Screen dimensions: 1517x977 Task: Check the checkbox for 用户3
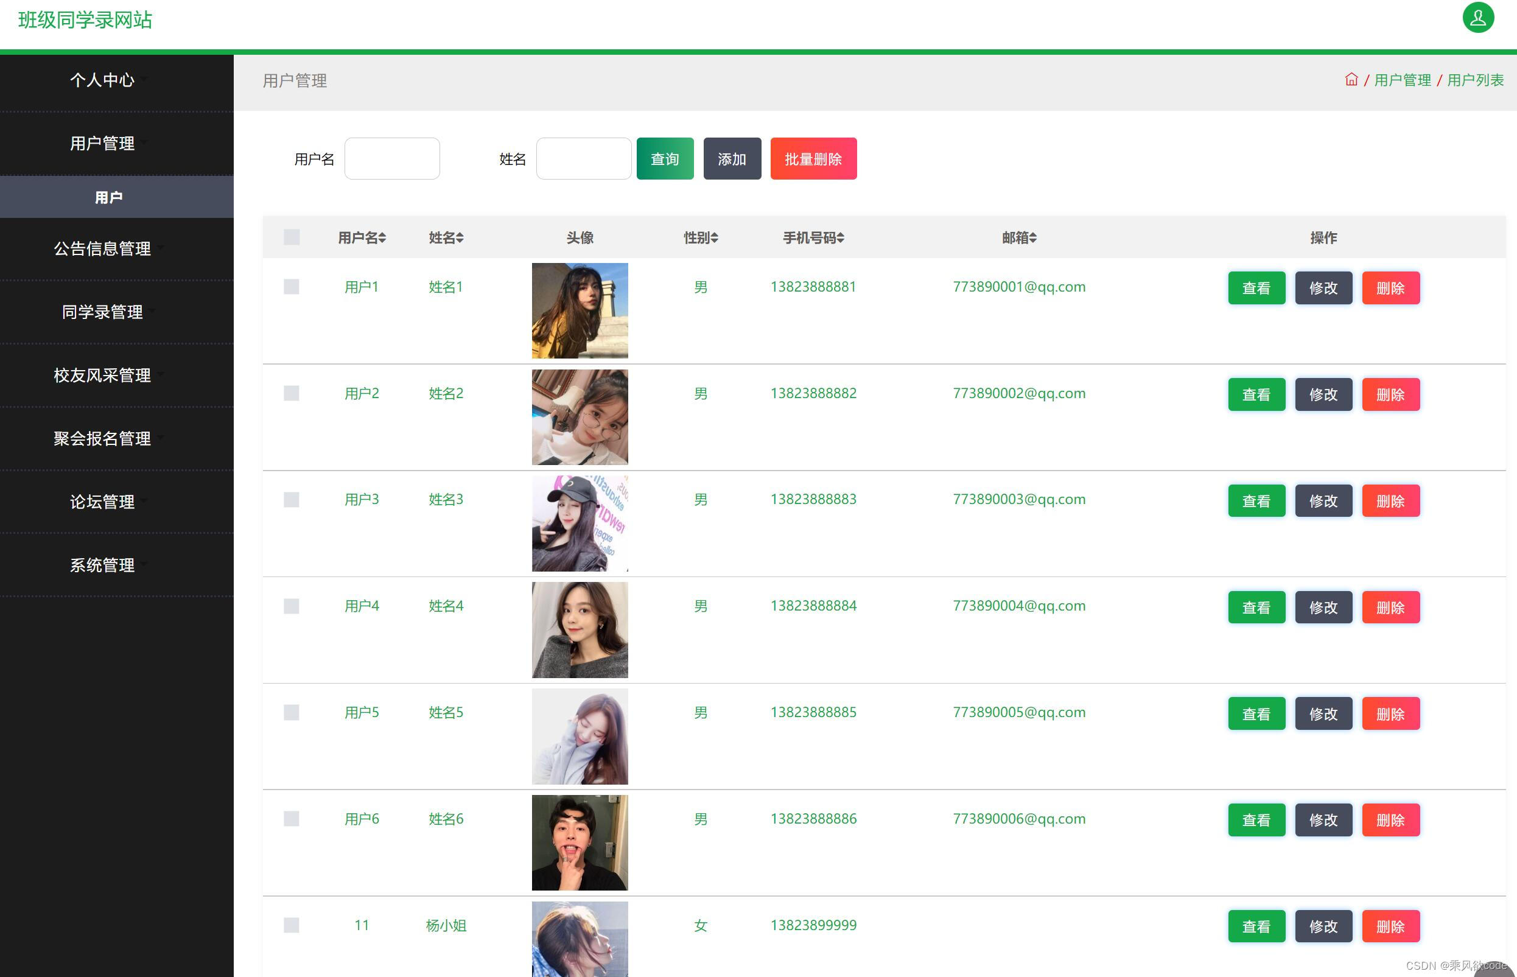[x=291, y=500]
